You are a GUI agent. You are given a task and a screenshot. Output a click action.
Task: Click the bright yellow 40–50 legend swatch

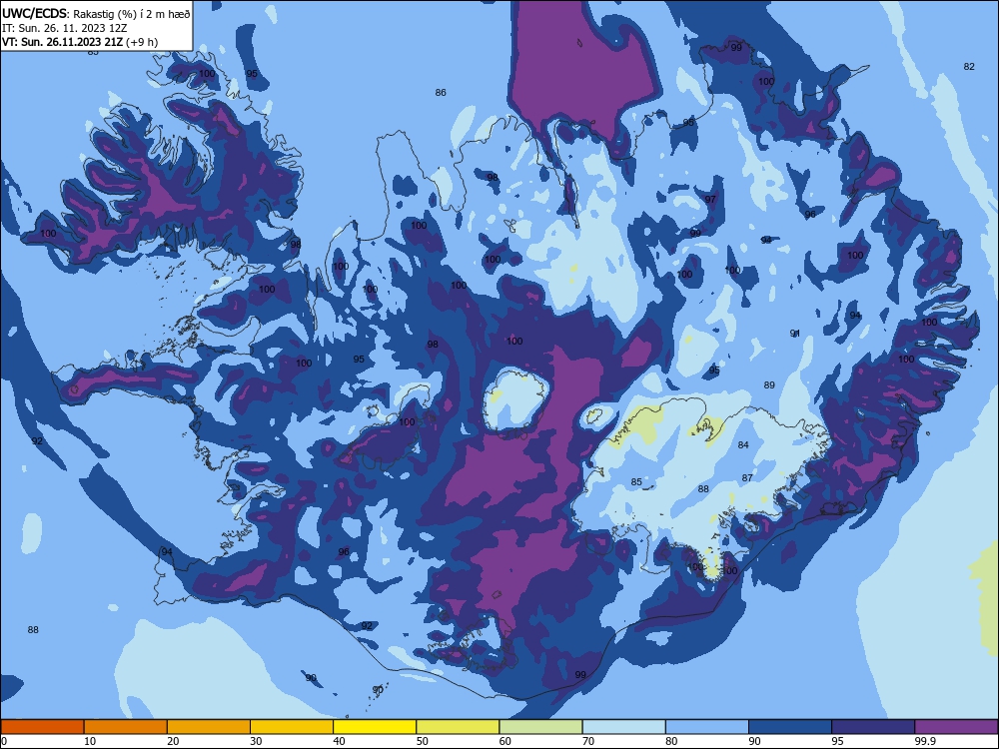click(x=375, y=727)
